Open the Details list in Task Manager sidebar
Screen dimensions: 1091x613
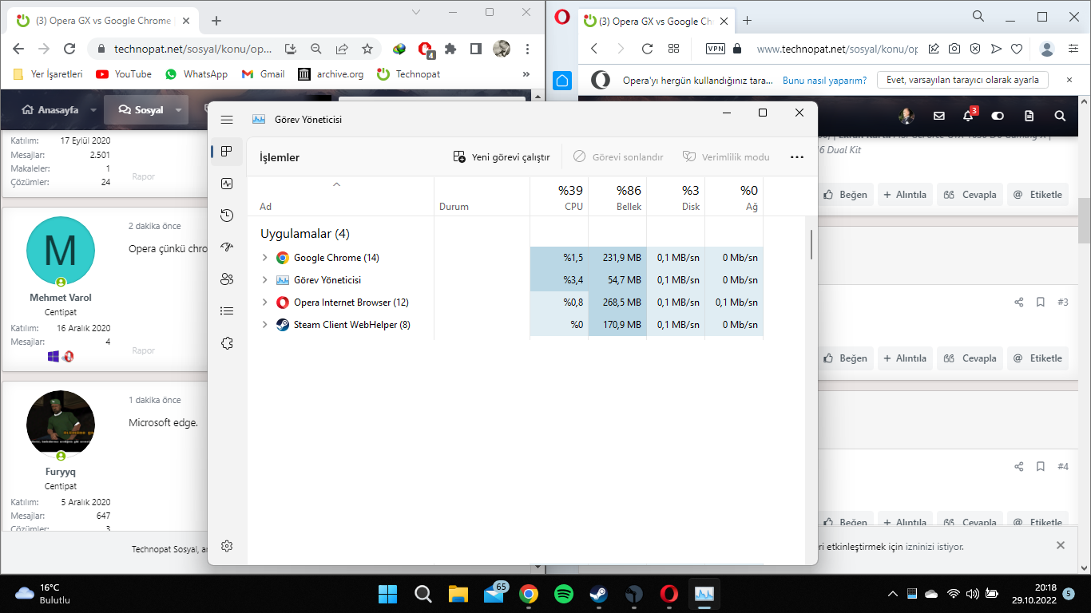227,311
